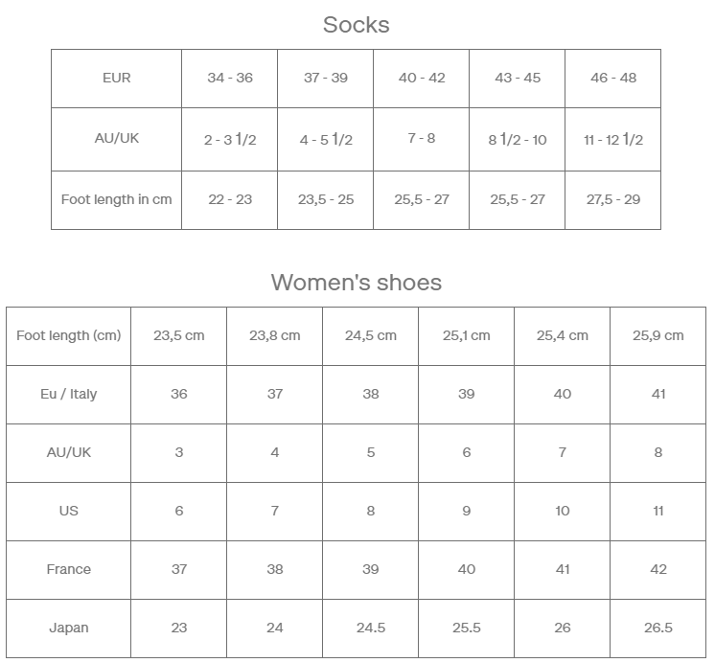Click the Socks table heading
The width and height of the screenshot is (715, 663).
click(x=357, y=25)
